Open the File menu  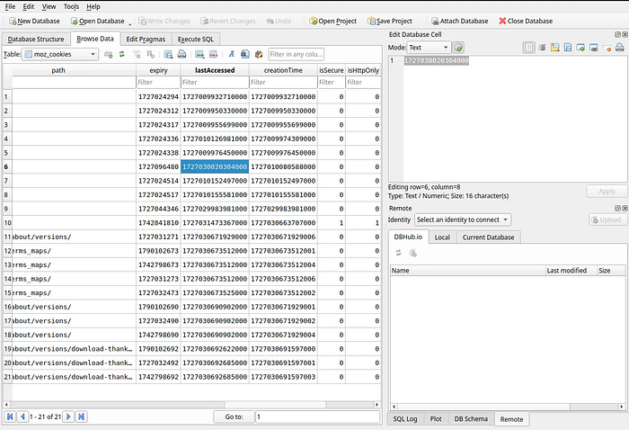[10, 6]
